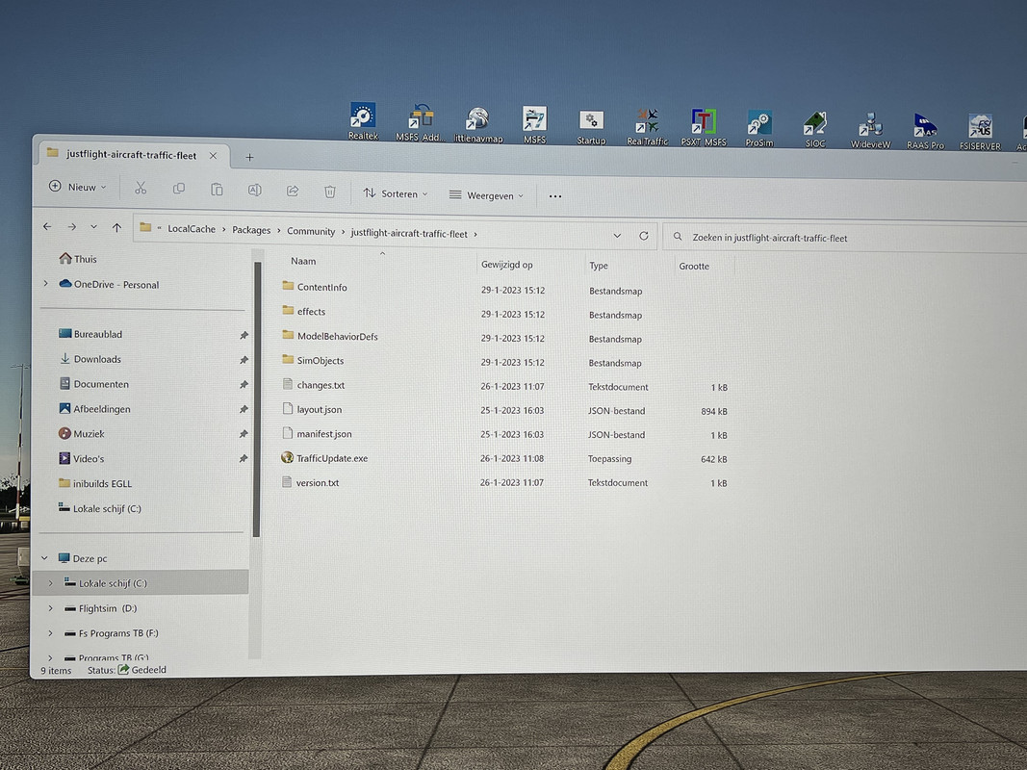
Task: Click Packages in the breadcrumb path
Action: tap(251, 230)
